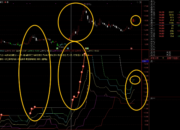
Task: Click the 卖均 average sell label
Action: pos(153,53)
